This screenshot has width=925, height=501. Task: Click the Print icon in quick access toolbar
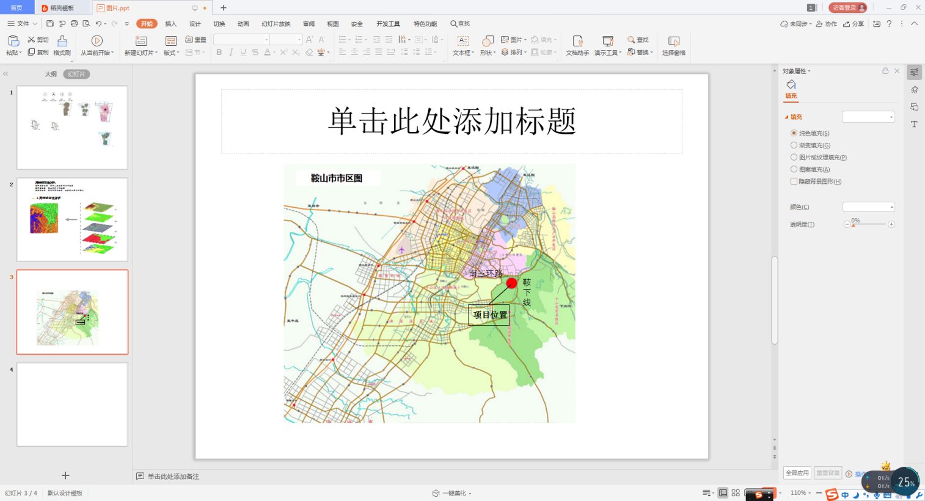pyautogui.click(x=74, y=24)
